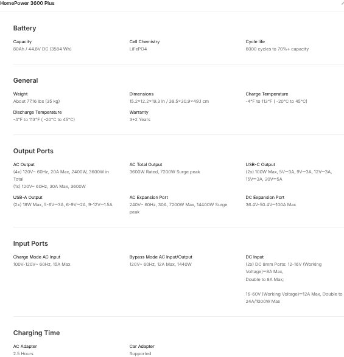Select the Charge Temperature label

[x=267, y=94]
